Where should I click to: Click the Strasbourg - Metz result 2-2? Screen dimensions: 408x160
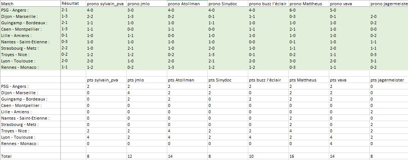tap(73, 48)
